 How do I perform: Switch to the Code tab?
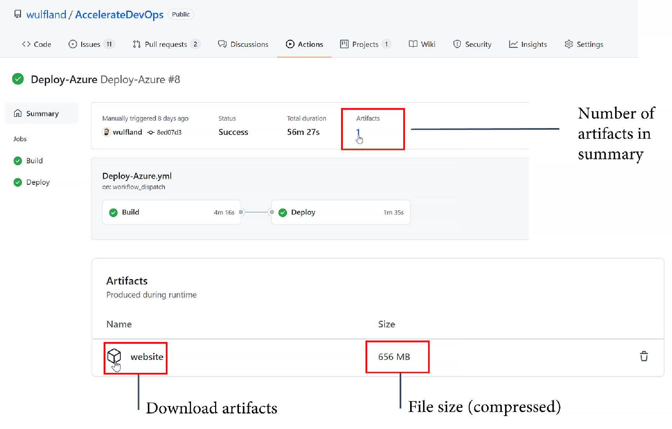click(x=37, y=44)
